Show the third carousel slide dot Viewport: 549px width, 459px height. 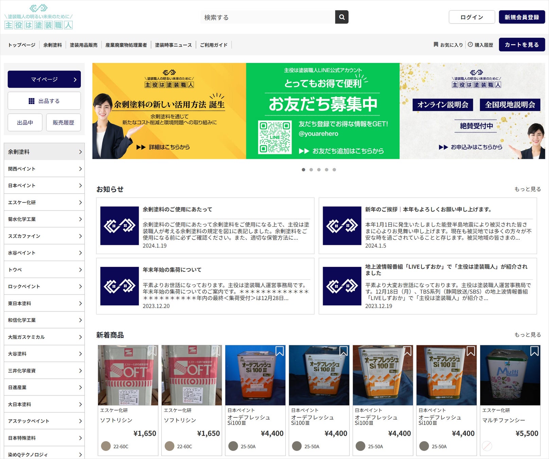(x=319, y=170)
